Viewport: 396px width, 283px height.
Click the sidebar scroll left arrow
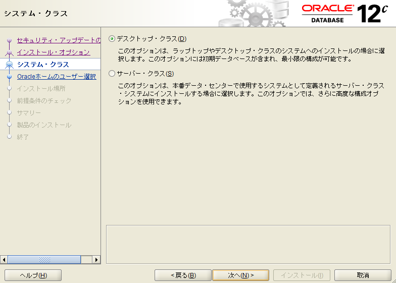(4, 259)
